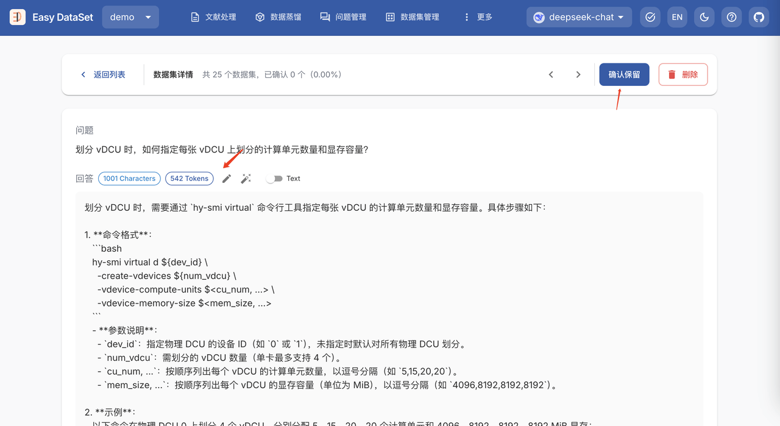Open the demo project dropdown
Image resolution: width=780 pixels, height=426 pixels.
pos(130,17)
